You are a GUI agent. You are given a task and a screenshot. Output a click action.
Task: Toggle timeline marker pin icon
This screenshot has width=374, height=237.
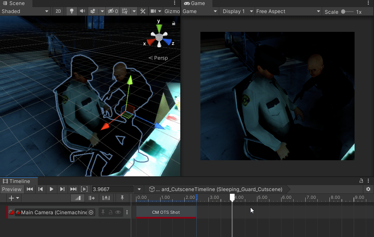(122, 198)
